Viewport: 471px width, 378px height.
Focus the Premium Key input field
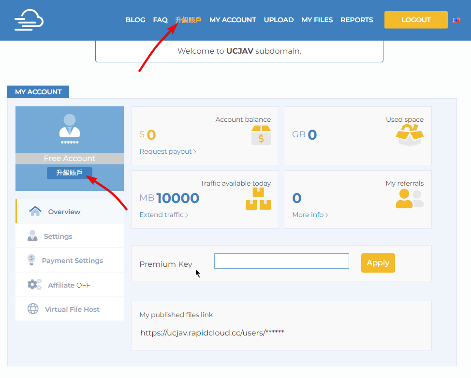point(281,261)
